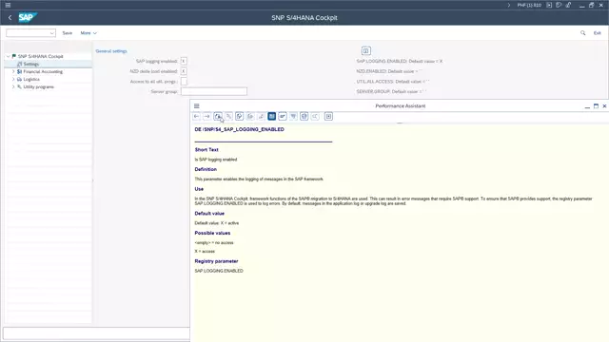Minimize the Performance Assistant window
Viewport: 609px width, 342px height.
(587, 106)
